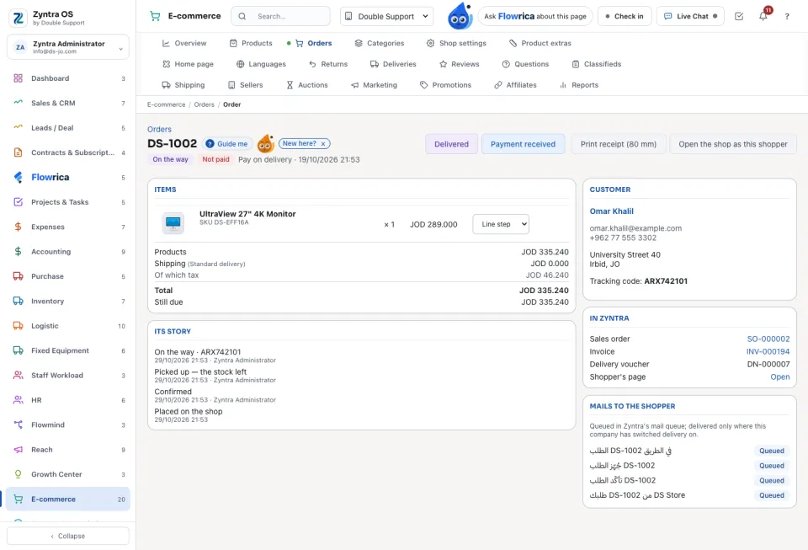Open the Inventory sidebar icon
This screenshot has width=808, height=550.
18,301
